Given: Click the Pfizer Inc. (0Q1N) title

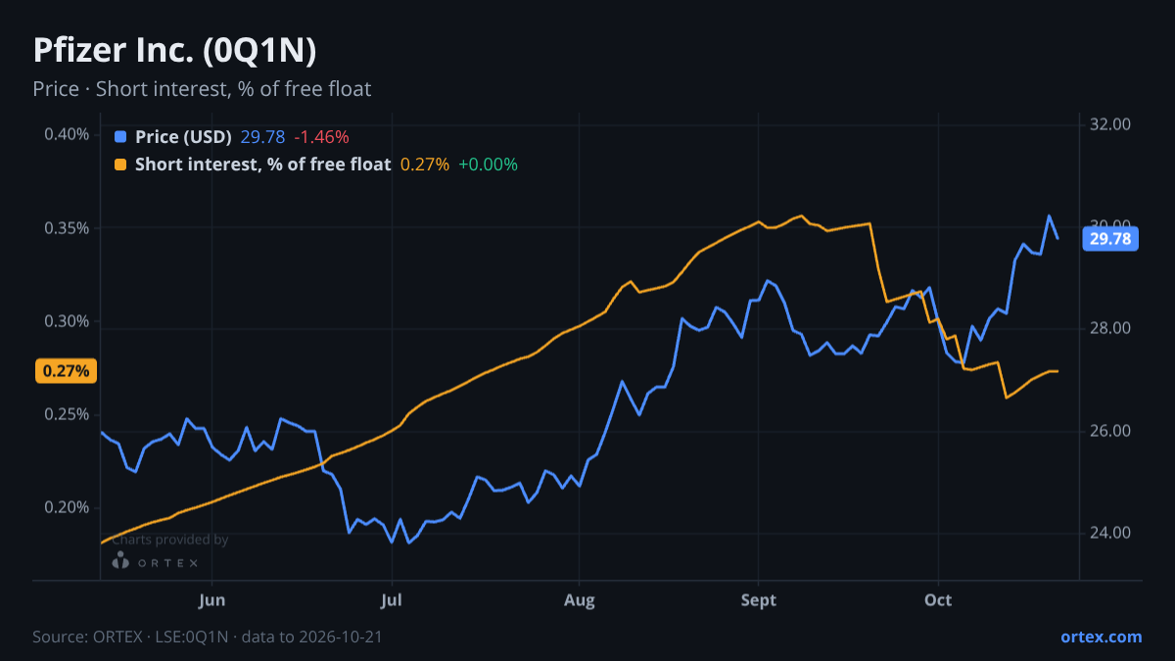Looking at the screenshot, I should point(174,50).
